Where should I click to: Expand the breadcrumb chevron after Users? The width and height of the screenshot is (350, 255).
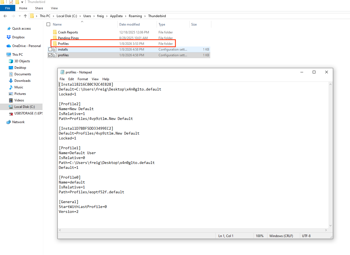click(94, 16)
